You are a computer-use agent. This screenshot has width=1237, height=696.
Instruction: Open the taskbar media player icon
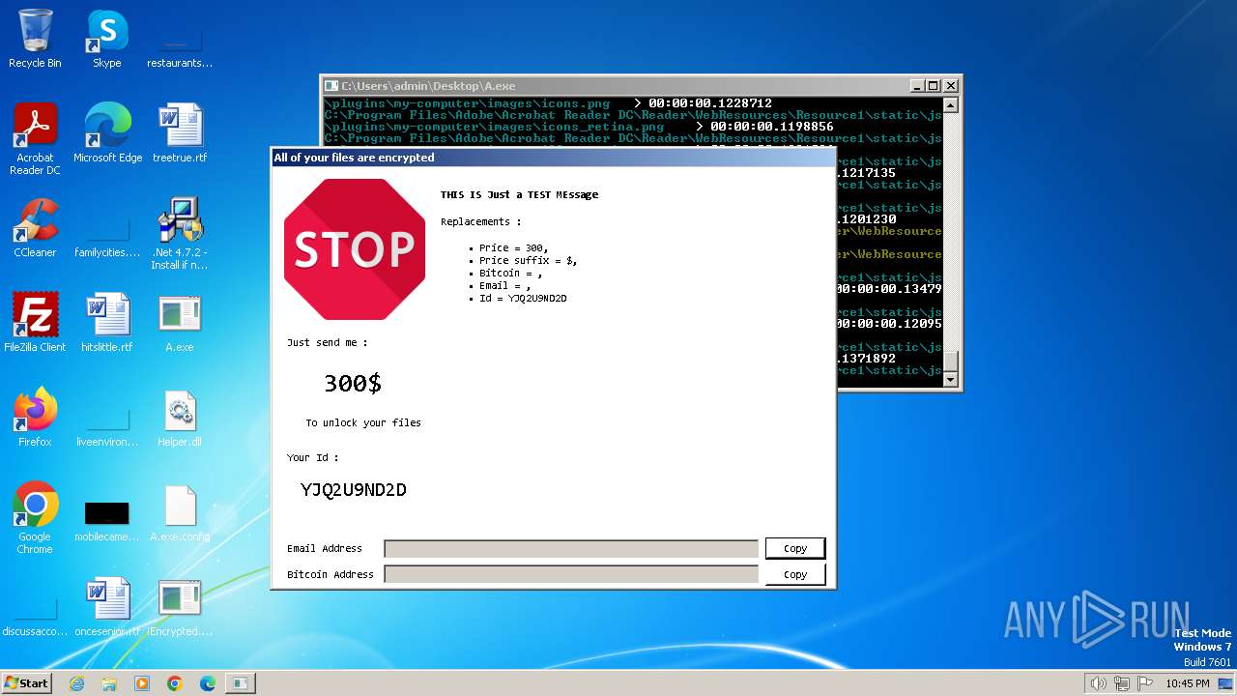142,683
